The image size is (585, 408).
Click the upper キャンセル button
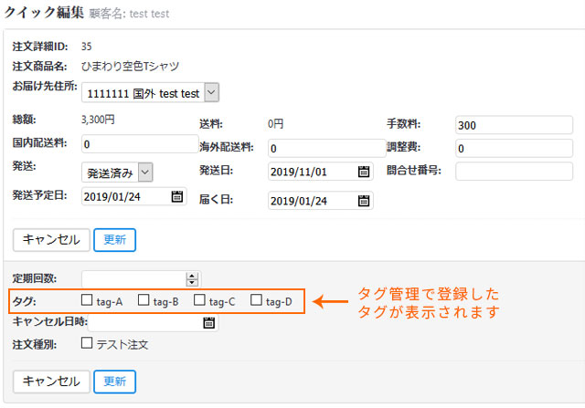(x=51, y=240)
